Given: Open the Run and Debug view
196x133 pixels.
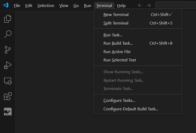Looking at the screenshot, I should tap(8, 65).
